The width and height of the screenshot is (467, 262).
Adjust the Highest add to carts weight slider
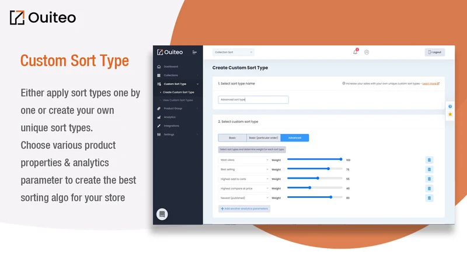point(315,178)
